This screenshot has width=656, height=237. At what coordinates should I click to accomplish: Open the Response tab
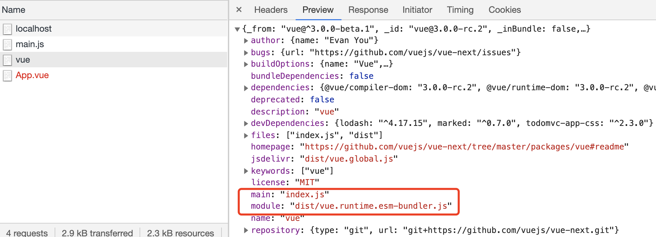[368, 10]
